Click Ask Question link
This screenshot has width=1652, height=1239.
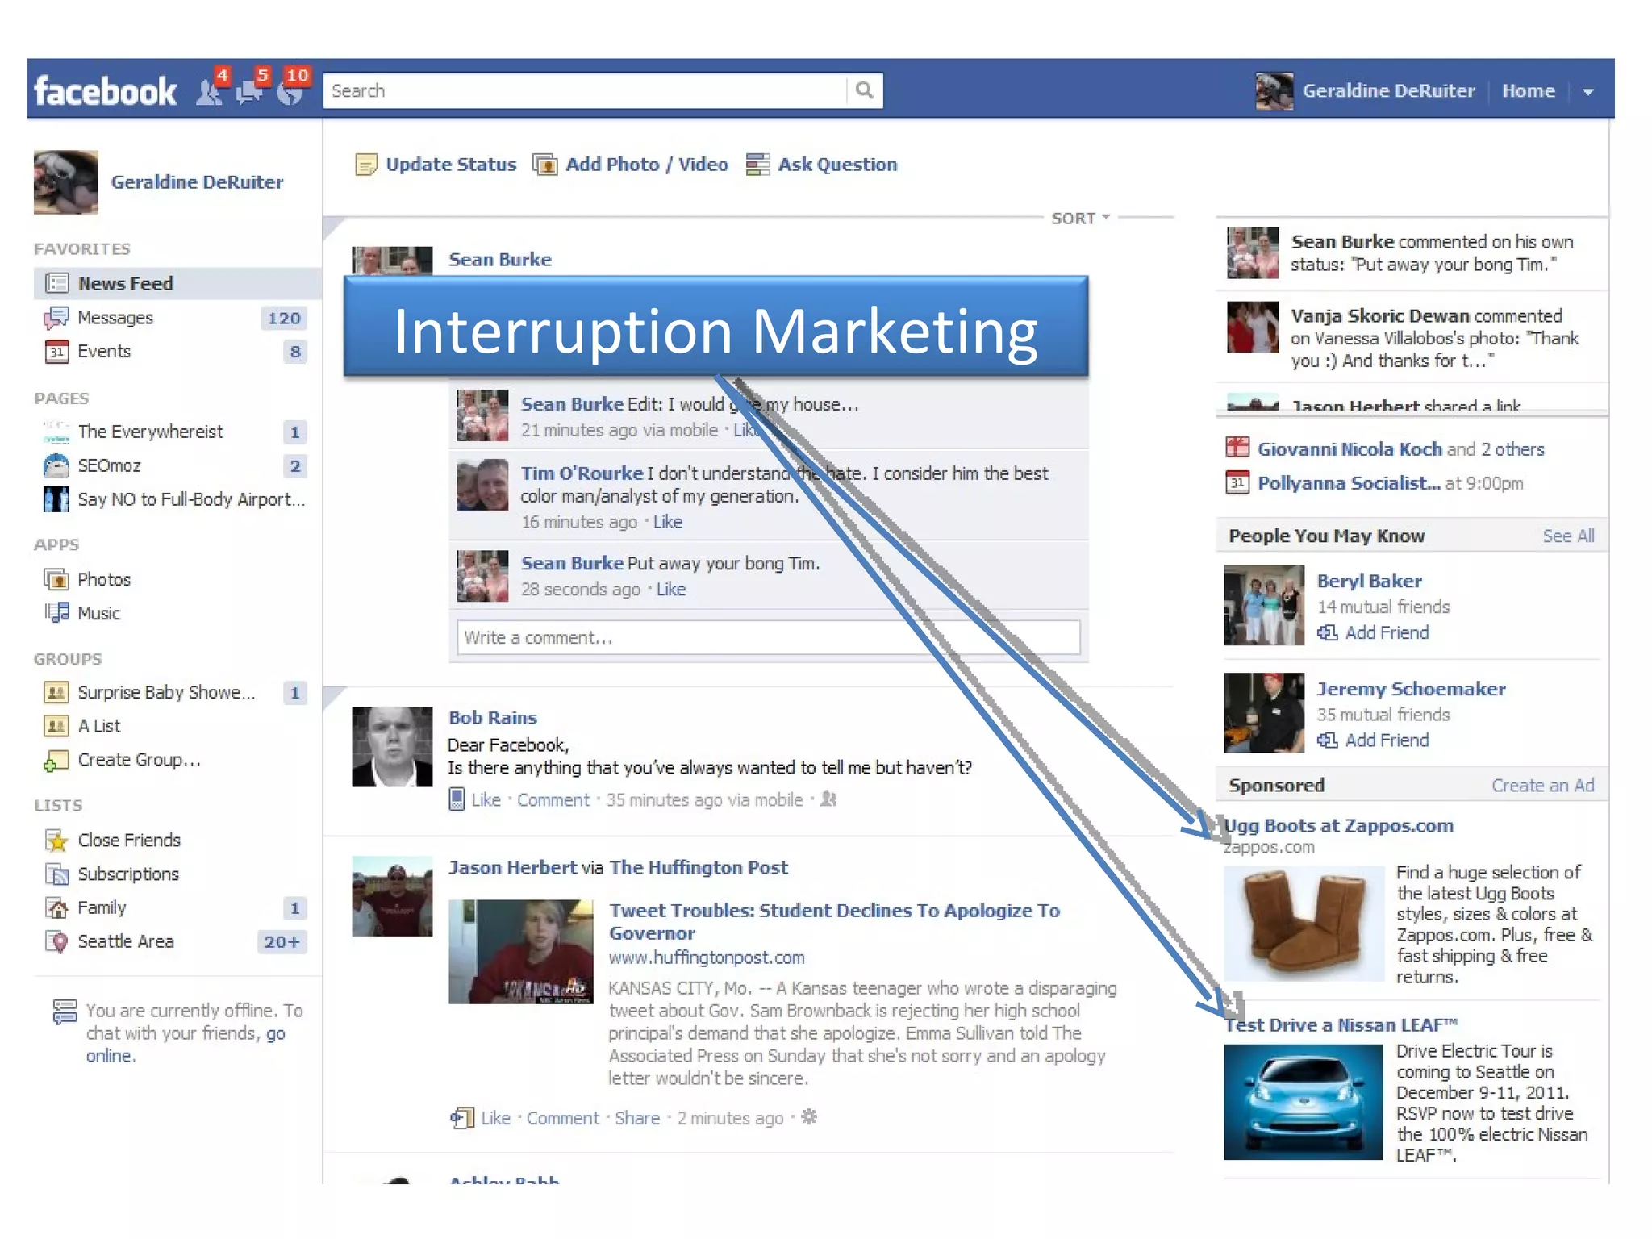pos(837,165)
